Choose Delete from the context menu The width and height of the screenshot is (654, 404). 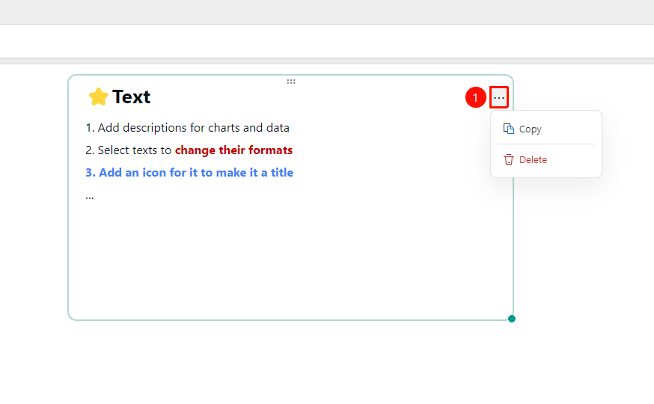pos(546,159)
